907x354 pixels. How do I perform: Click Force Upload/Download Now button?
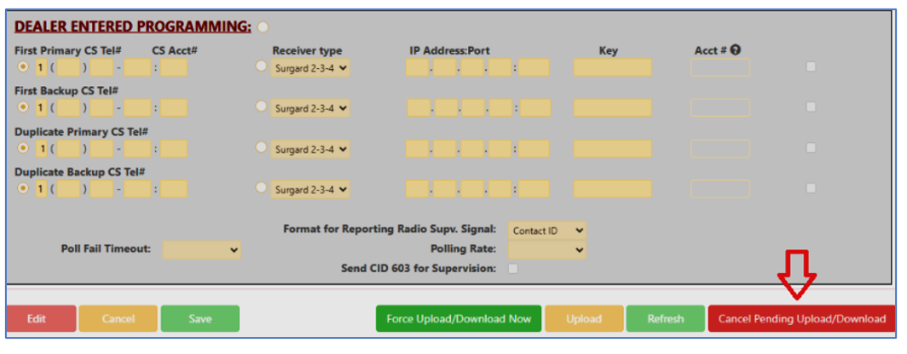pos(459,319)
